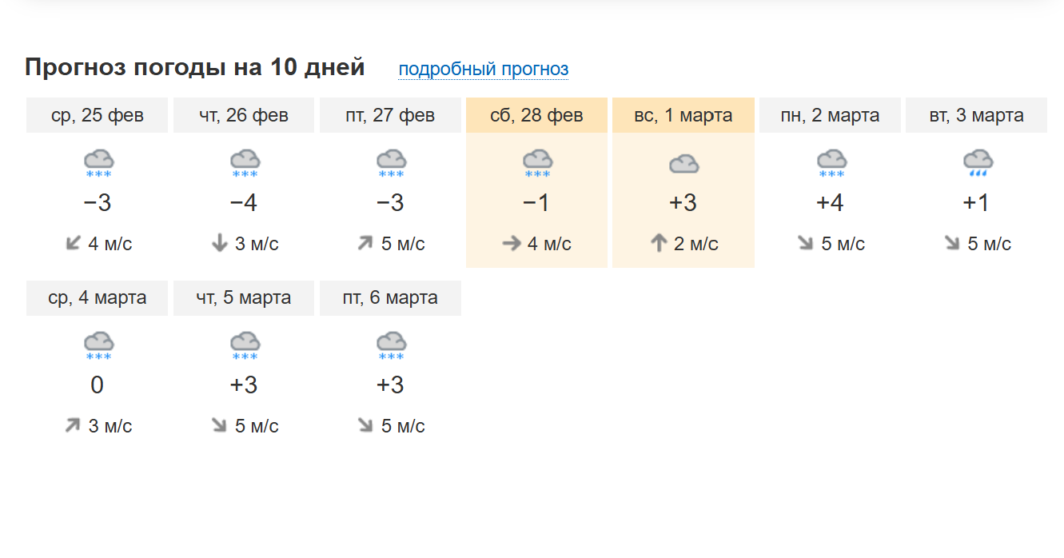Click the snow icon for Wednesday 4 March

tap(98, 345)
